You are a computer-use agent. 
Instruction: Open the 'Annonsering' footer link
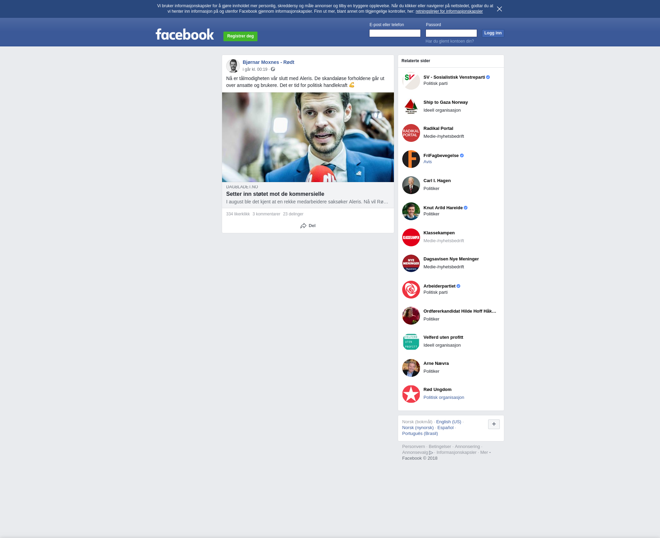467,447
